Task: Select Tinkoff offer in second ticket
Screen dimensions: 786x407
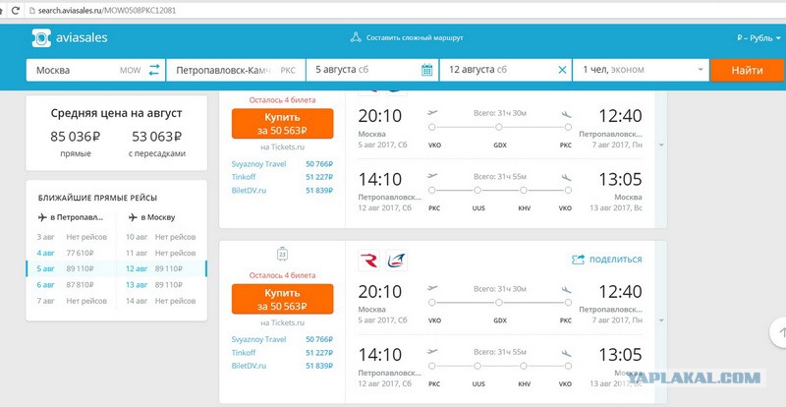Action: pos(282,353)
